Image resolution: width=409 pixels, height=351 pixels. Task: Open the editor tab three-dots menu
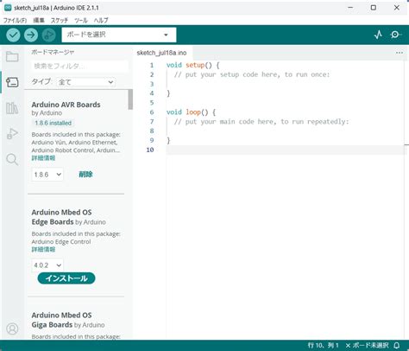[x=400, y=53]
